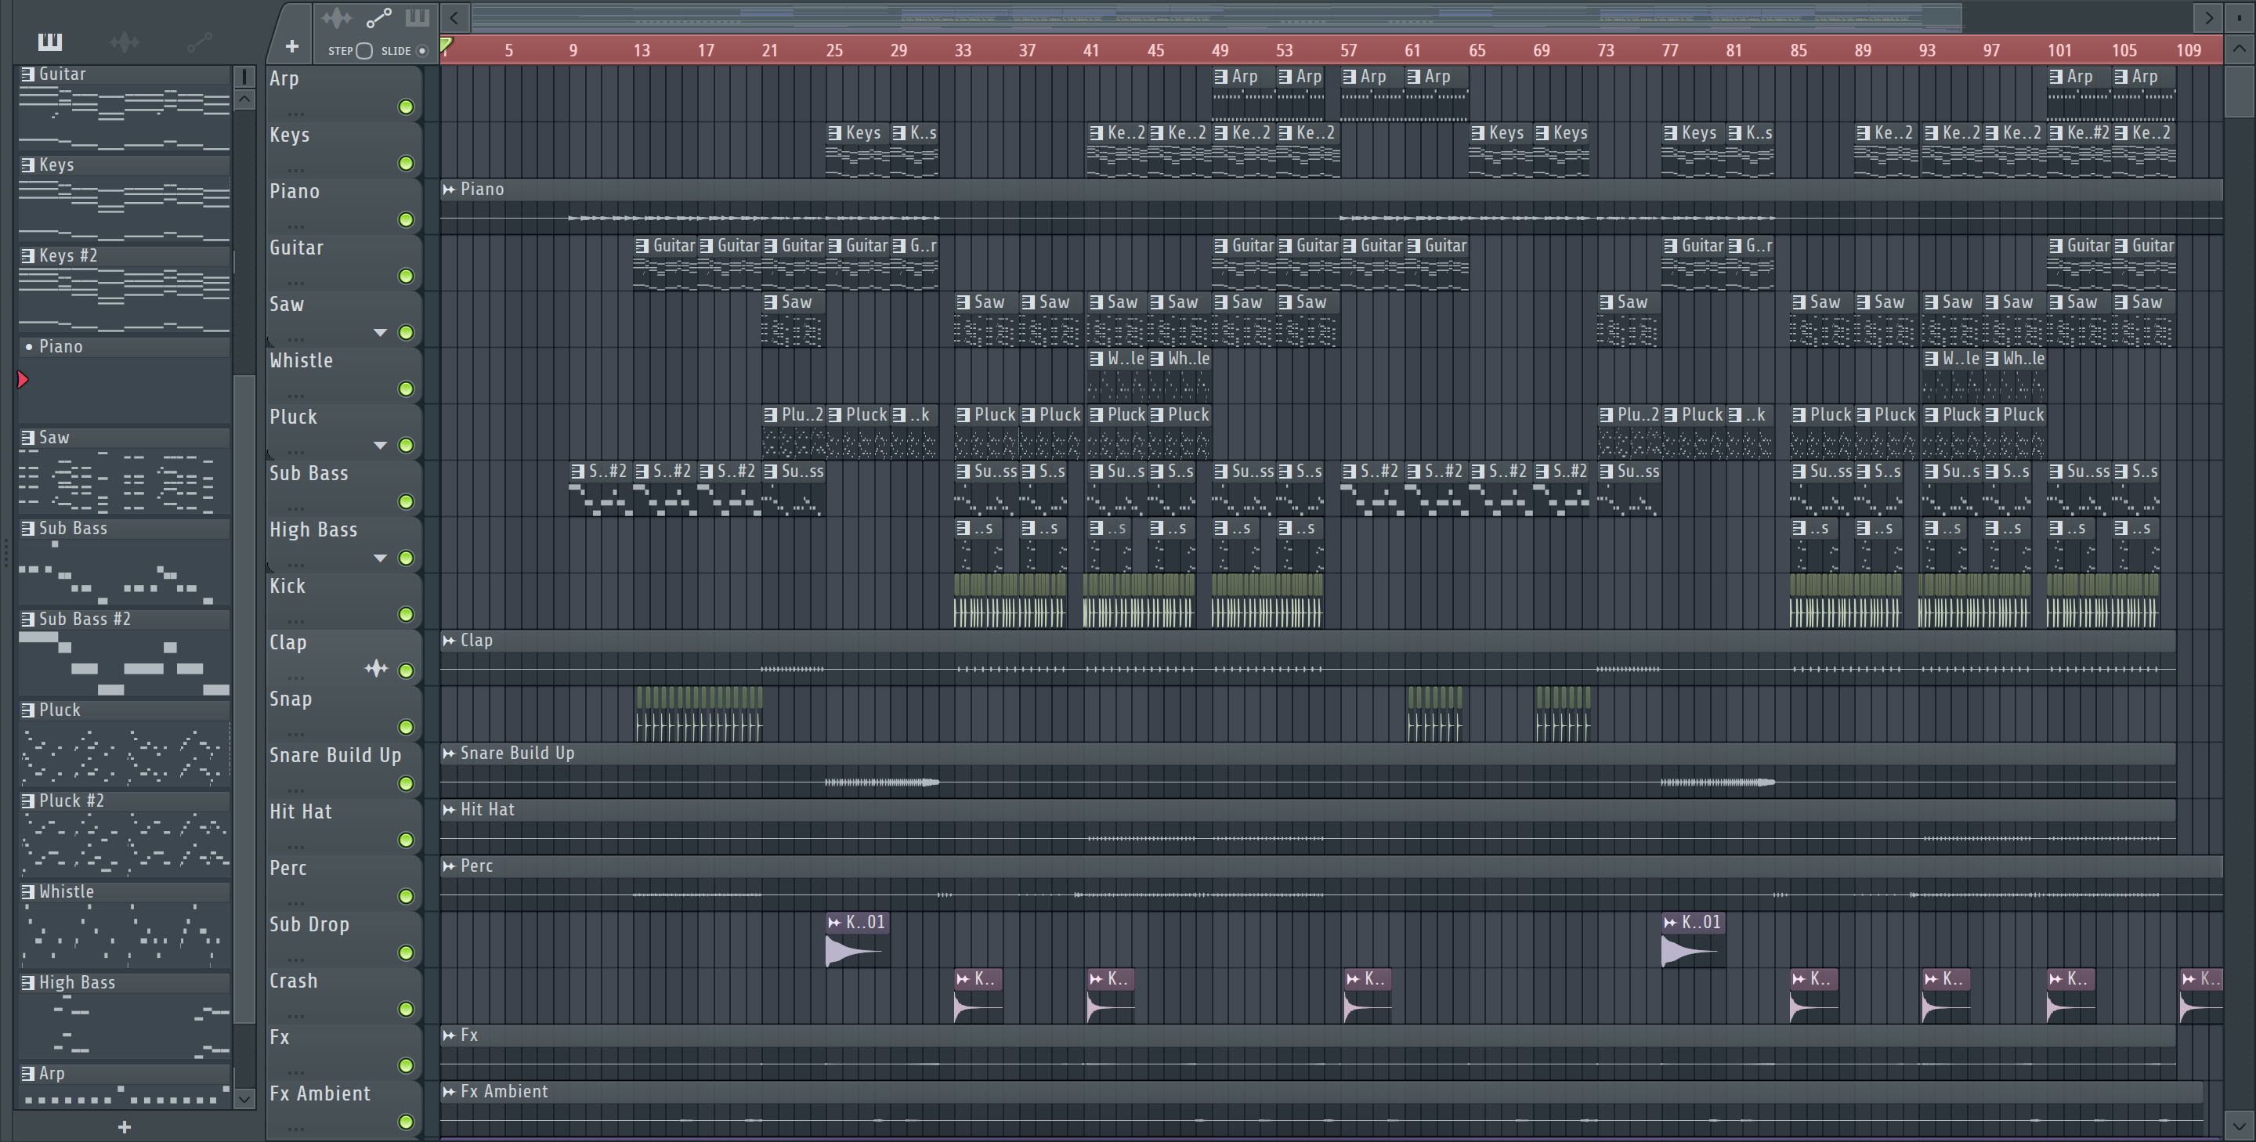
Task: Click the picker scroll-down arrow button
Action: tap(244, 1098)
